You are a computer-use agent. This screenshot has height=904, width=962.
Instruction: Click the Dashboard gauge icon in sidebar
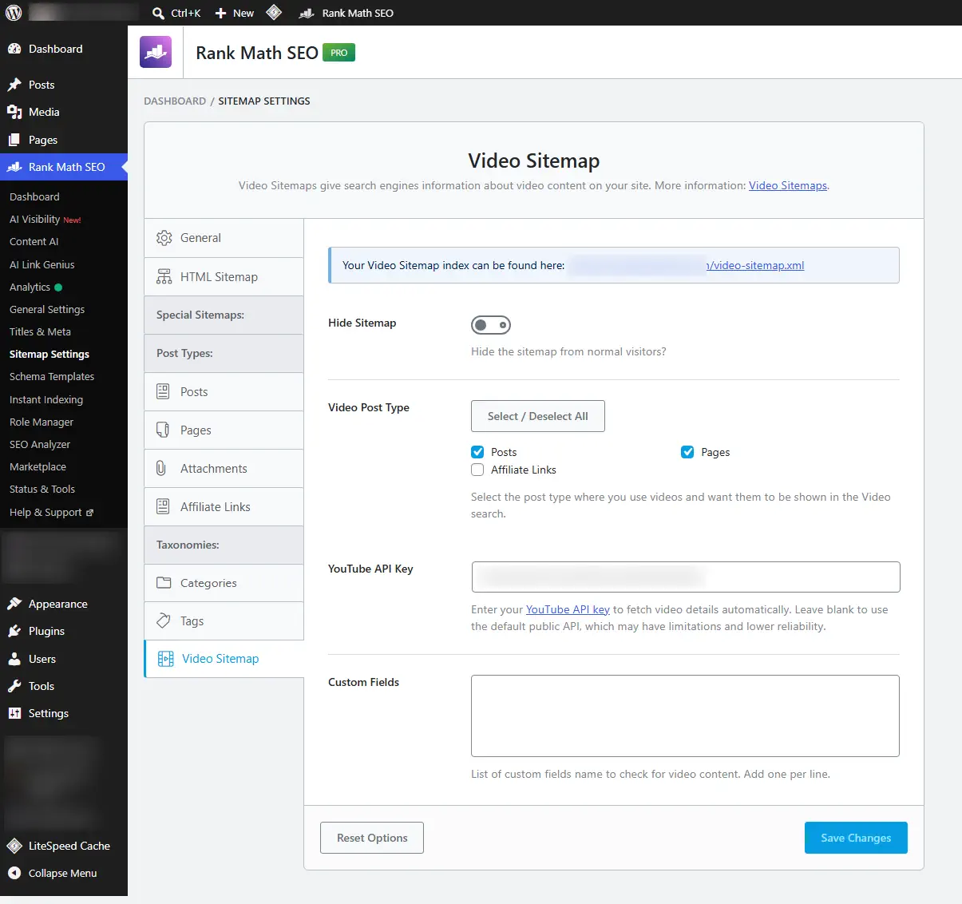pyautogui.click(x=14, y=49)
